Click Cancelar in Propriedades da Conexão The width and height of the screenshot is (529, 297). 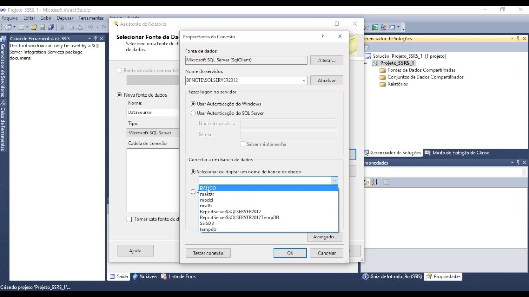click(326, 253)
